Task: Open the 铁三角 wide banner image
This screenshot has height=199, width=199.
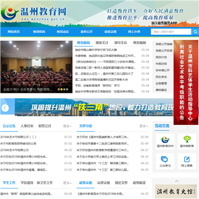Action: pos(94,107)
